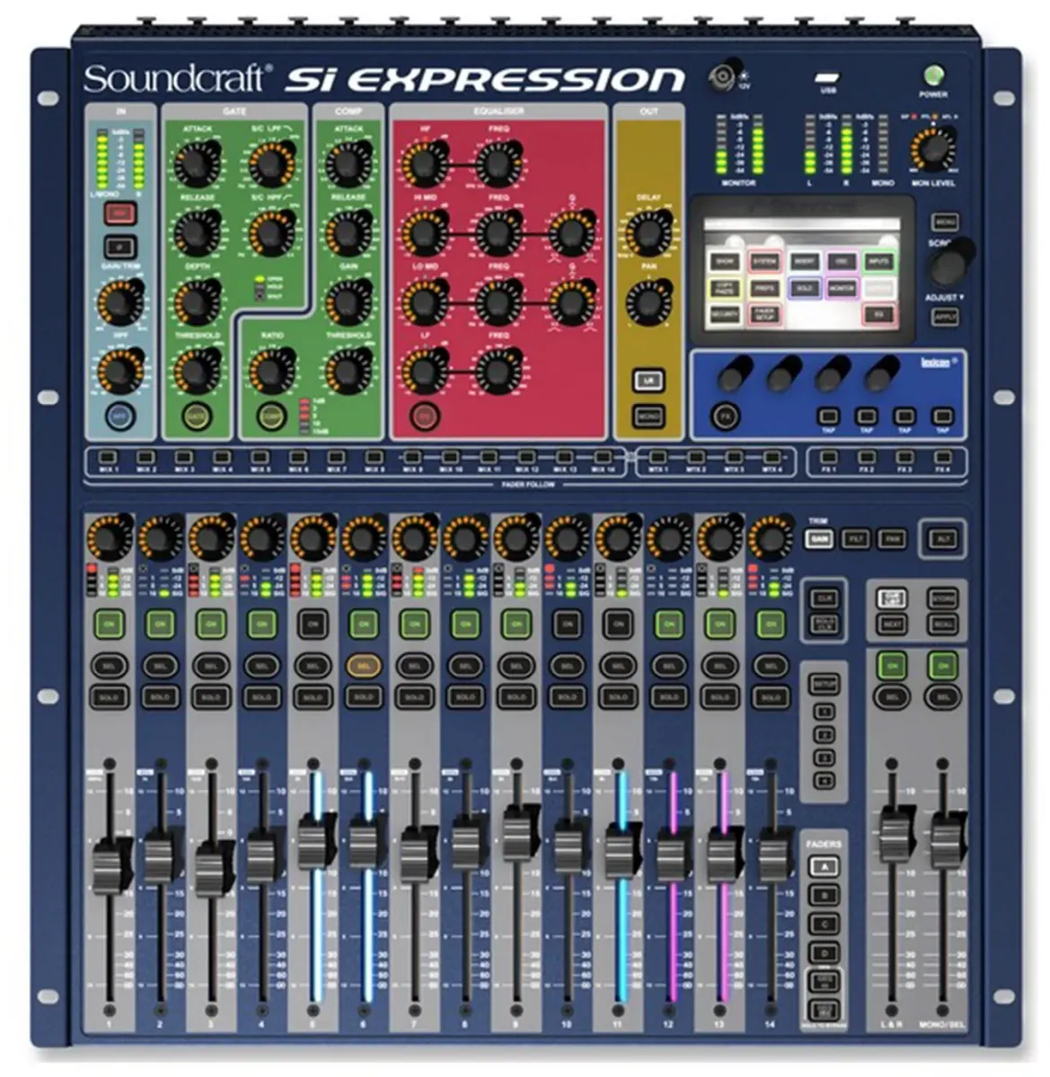Toggle channel 10 ON button
Screen dimensions: 1050x1077
[567, 623]
